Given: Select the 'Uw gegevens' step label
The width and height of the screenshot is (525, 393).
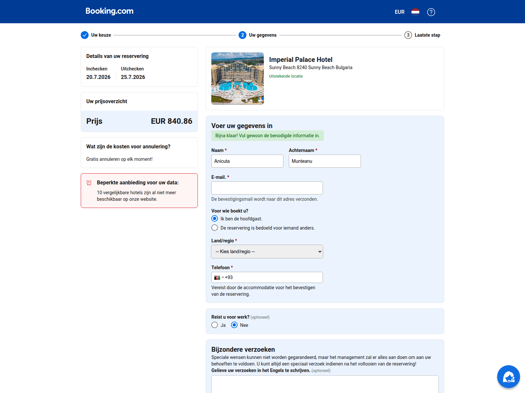Looking at the screenshot, I should coord(263,35).
